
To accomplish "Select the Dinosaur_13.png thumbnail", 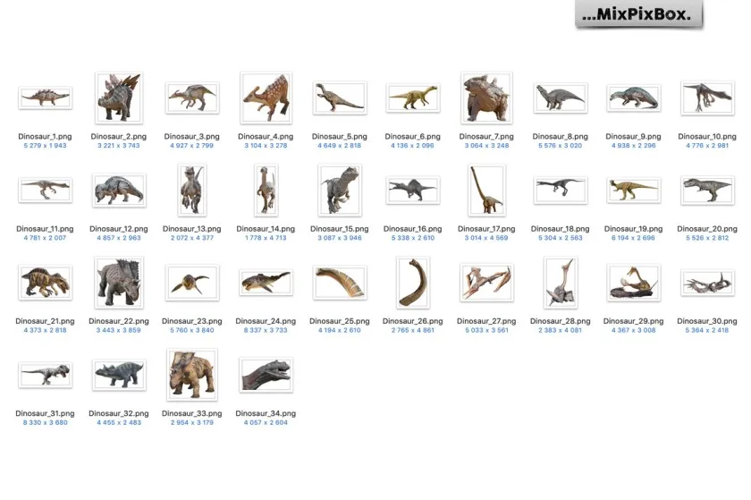I will pyautogui.click(x=192, y=191).
